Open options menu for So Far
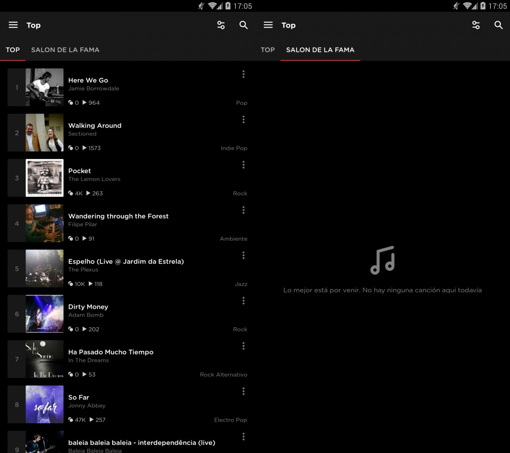This screenshot has width=510, height=453. tap(244, 391)
